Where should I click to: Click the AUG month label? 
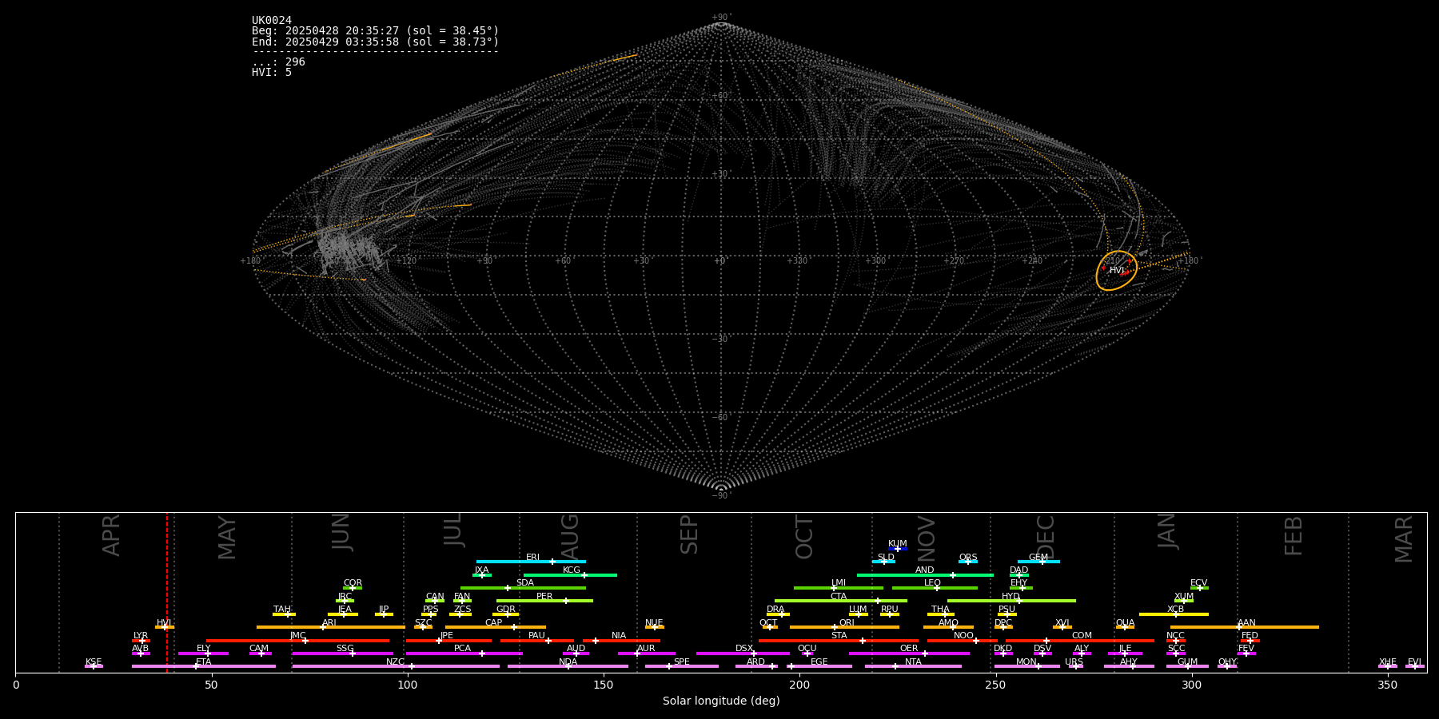click(569, 536)
